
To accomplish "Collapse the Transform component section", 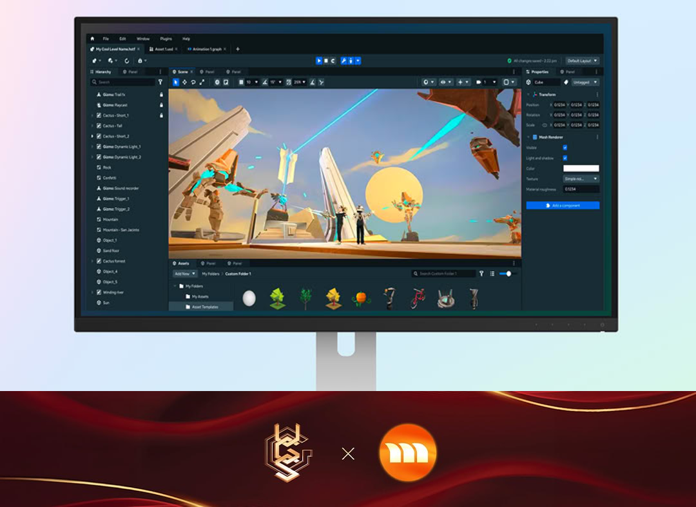I will 528,95.
